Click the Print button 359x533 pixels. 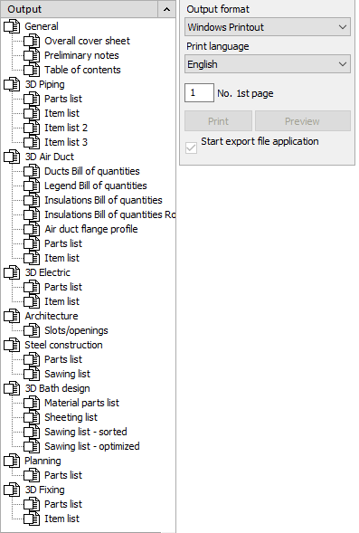click(x=219, y=121)
